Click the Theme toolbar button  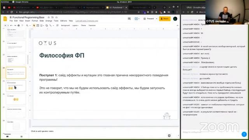(83, 25)
